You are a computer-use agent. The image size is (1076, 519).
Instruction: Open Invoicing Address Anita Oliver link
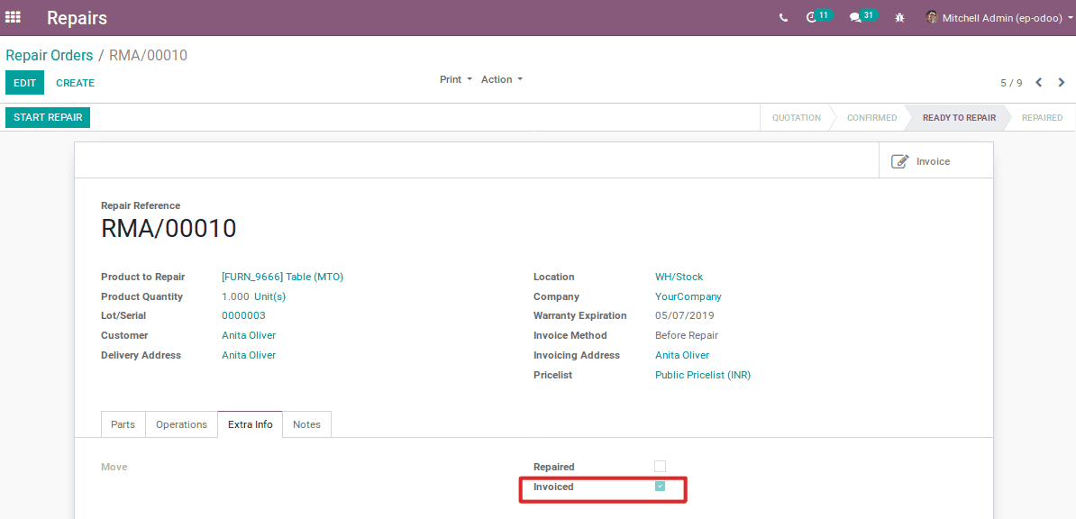click(x=682, y=356)
